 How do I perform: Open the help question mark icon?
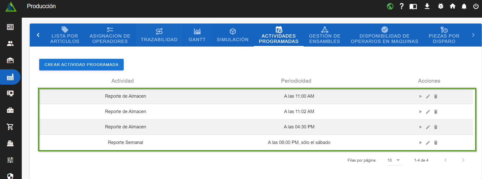point(402,6)
